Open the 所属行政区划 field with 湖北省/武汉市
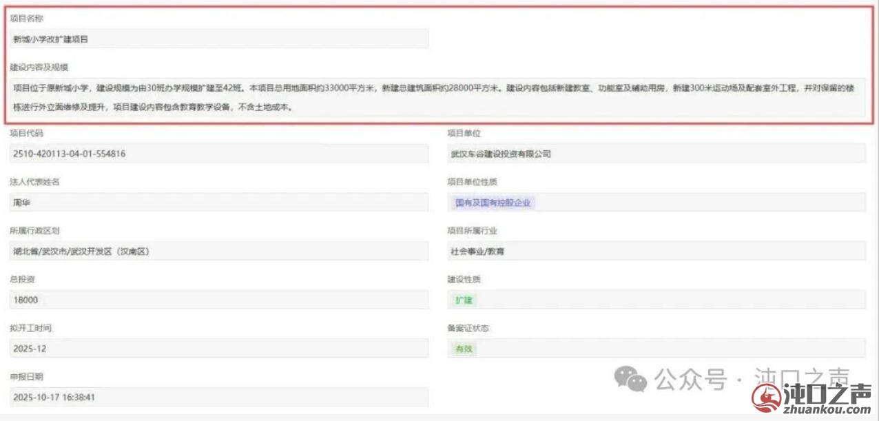This screenshot has height=421, width=879. 219,251
